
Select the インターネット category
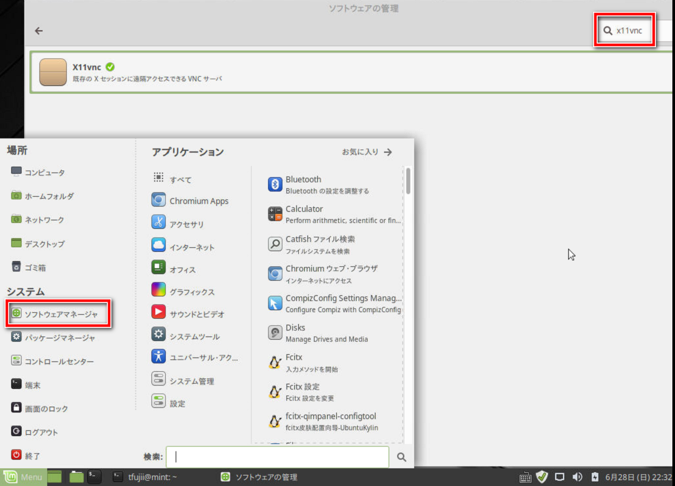point(191,247)
